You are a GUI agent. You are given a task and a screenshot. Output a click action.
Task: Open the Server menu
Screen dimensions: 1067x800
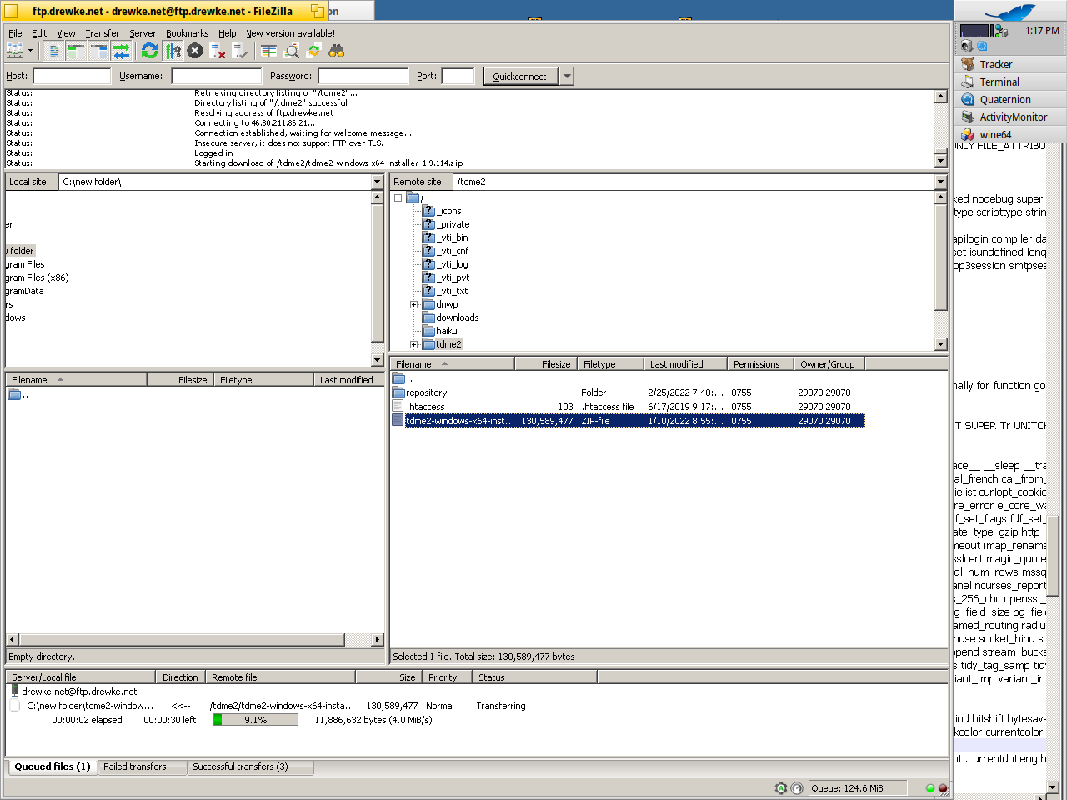143,33
